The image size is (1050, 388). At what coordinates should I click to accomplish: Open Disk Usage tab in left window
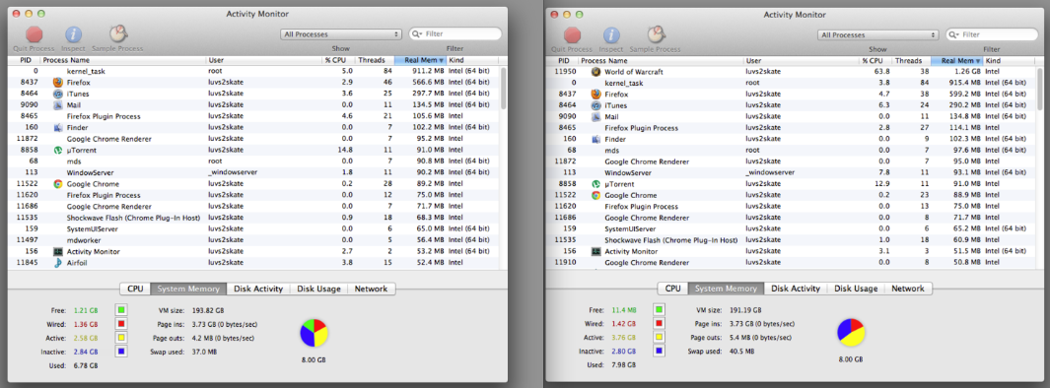318,289
